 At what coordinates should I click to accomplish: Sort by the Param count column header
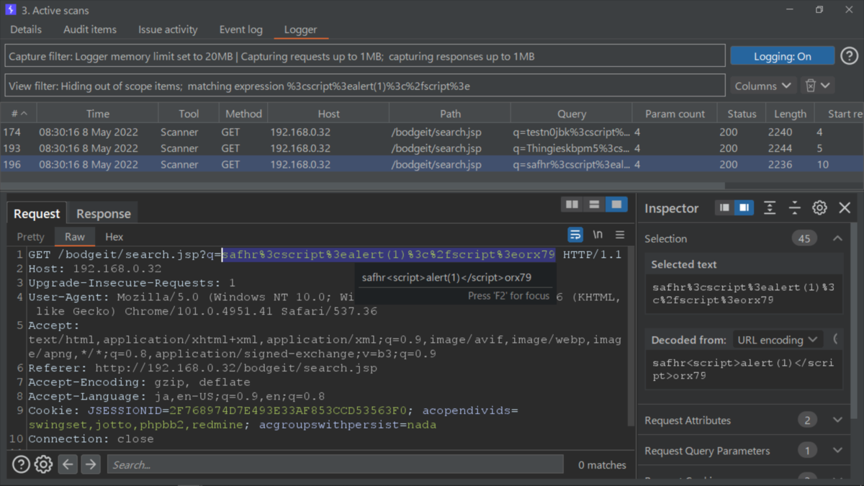coord(675,113)
